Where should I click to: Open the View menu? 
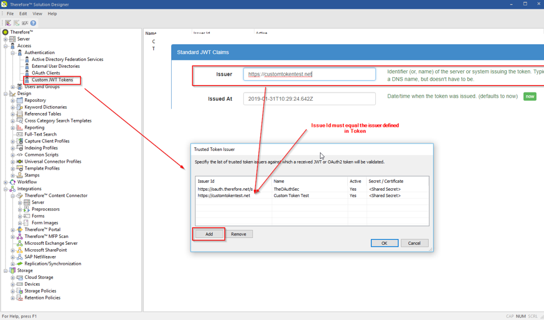37,14
